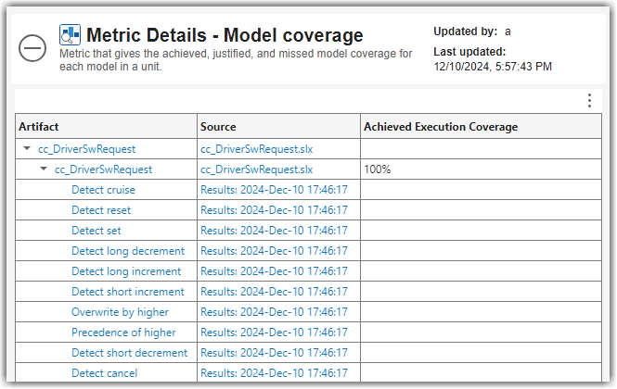Open Precedence of higher test link
The height and width of the screenshot is (389, 617).
(123, 333)
